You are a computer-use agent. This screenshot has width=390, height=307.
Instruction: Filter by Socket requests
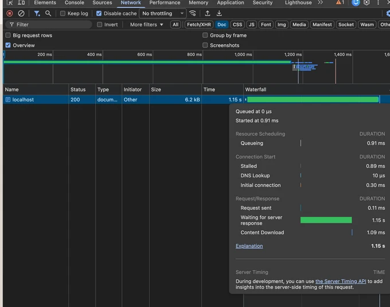point(346,25)
